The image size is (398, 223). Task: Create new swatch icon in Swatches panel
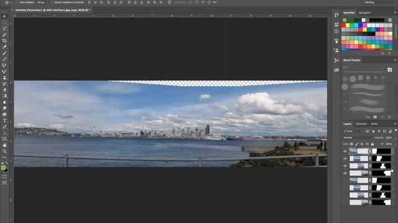[383, 53]
